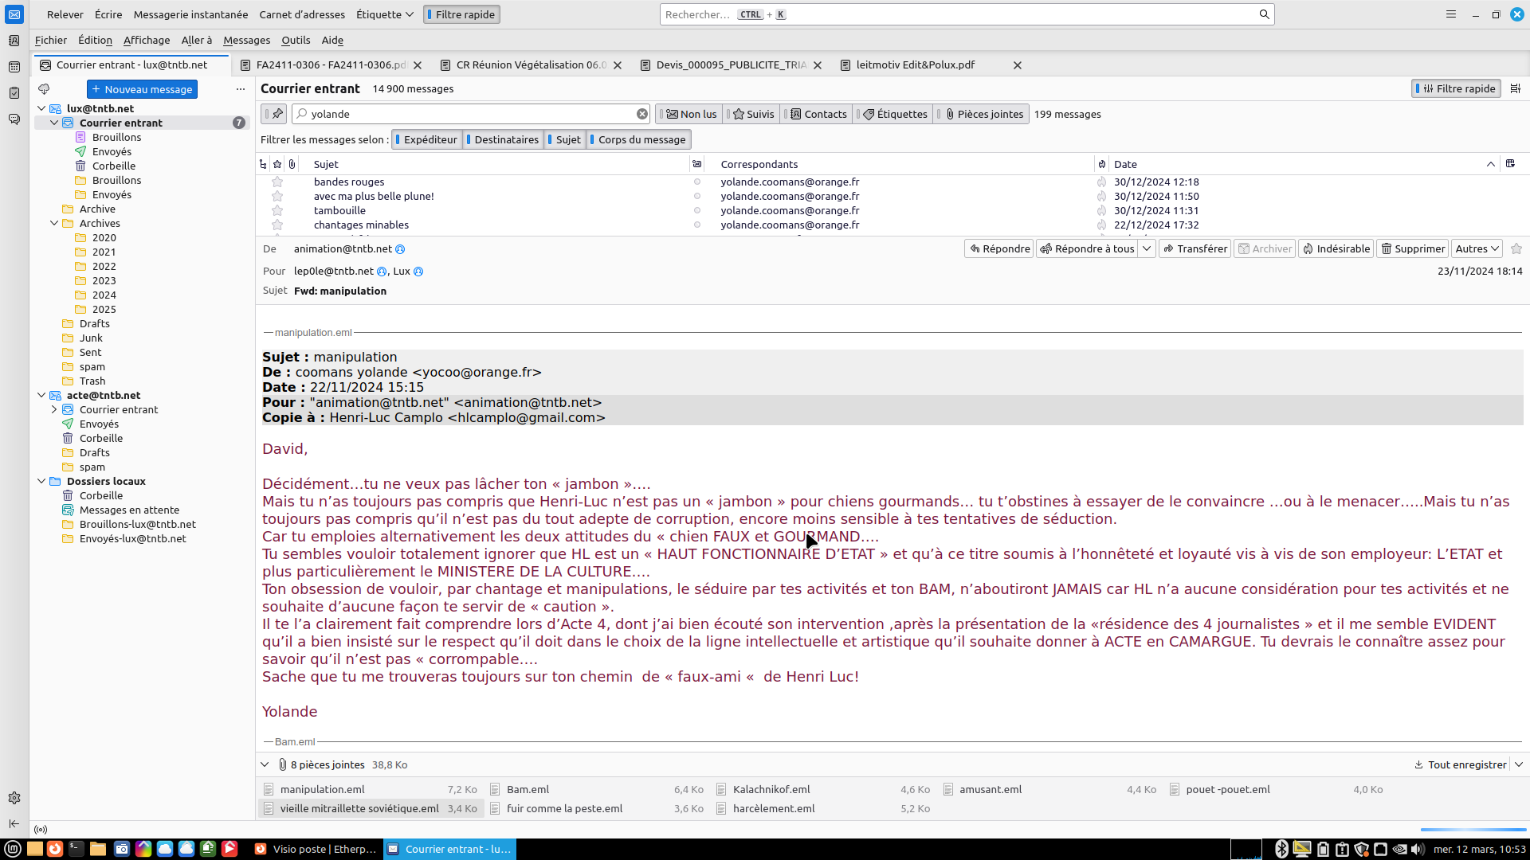The width and height of the screenshot is (1530, 860).
Task: Star the open message in the header
Action: click(1516, 249)
